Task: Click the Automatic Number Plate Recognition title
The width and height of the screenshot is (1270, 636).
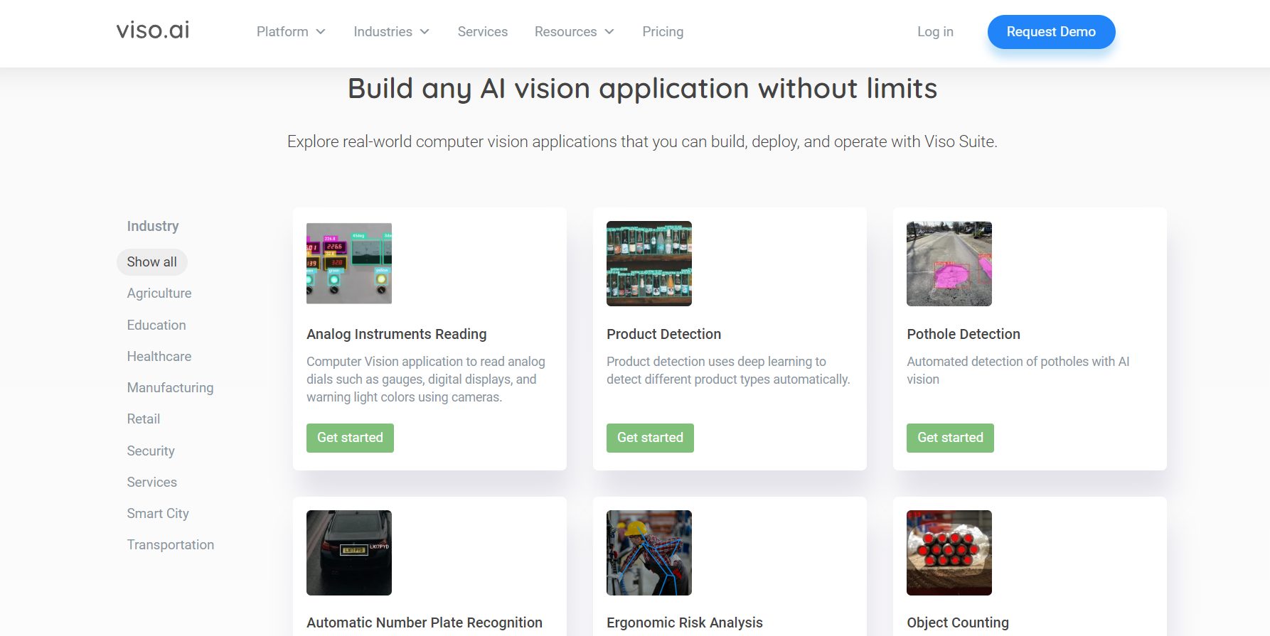Action: (425, 622)
